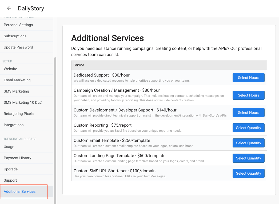This screenshot has height=204, width=279.
Task: Open the Integrations page
Action: pos(14,125)
